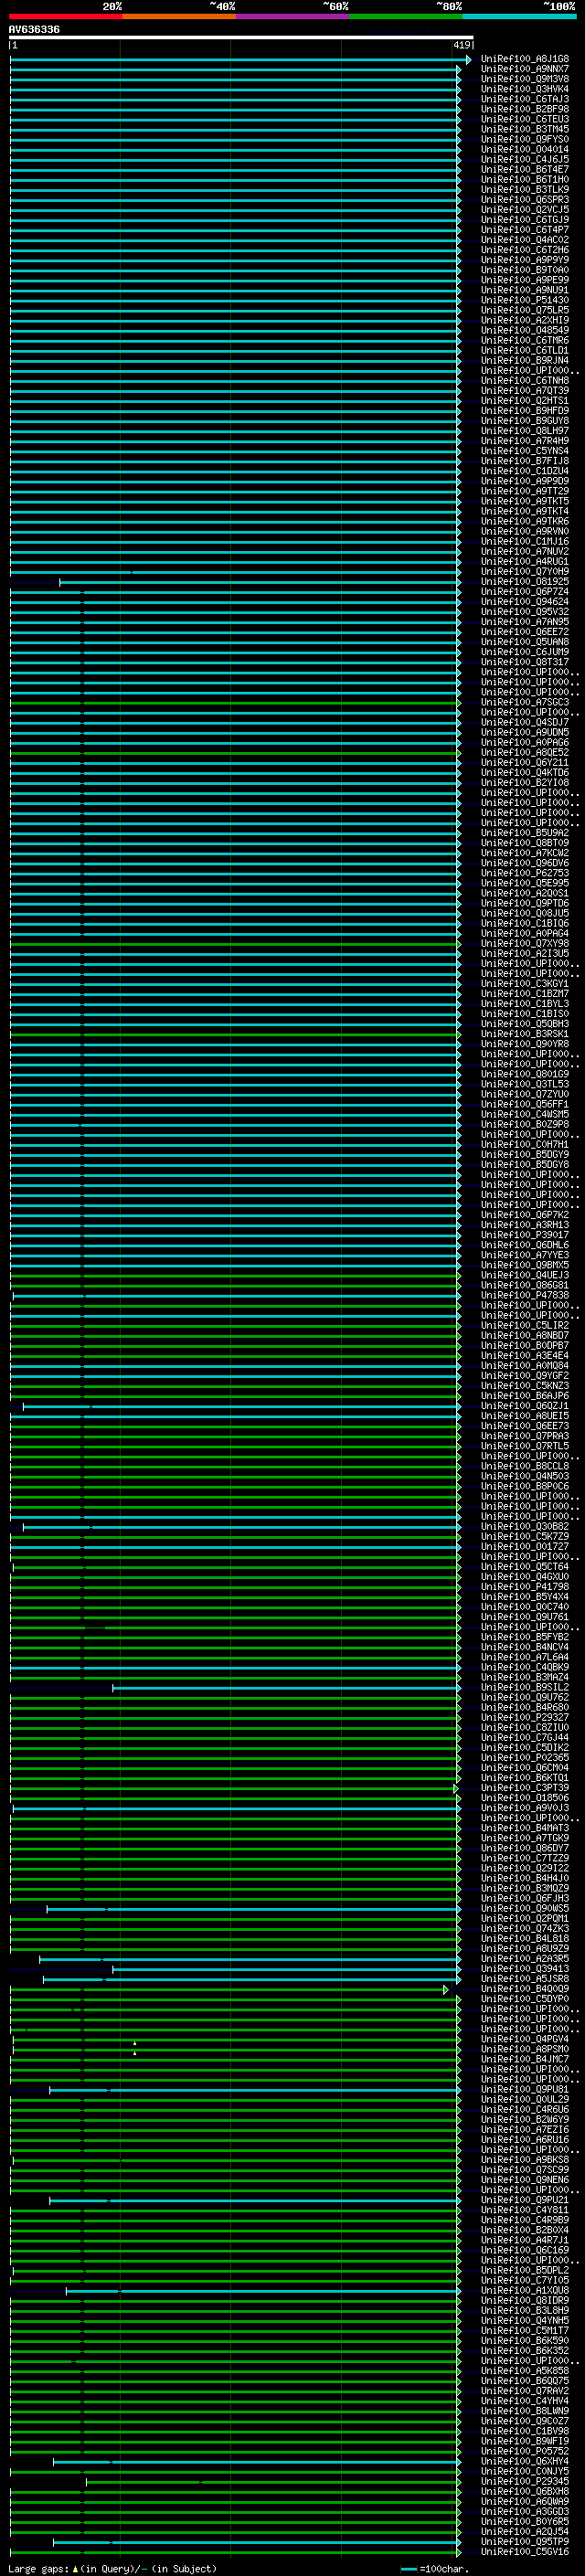Click the cyan ~100% legend color bar
This screenshot has width=585, height=2576.
click(x=518, y=17)
